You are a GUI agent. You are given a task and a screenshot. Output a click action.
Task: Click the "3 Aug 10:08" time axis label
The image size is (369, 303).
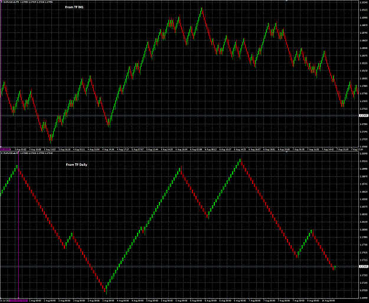tap(35, 149)
